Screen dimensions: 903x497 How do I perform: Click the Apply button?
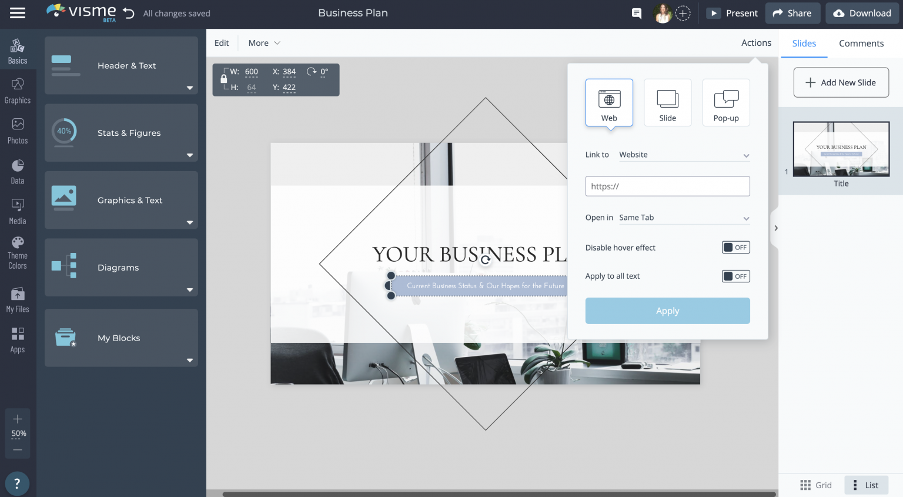667,311
